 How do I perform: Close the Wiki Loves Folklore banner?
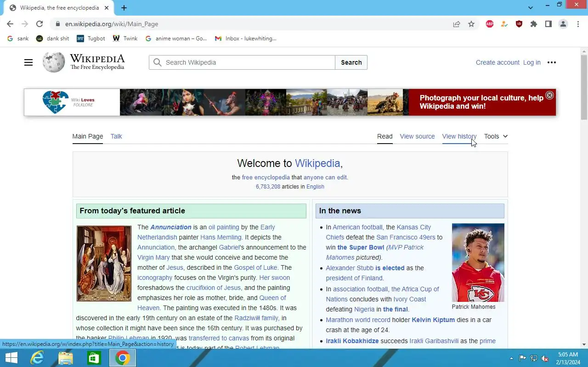(x=549, y=95)
